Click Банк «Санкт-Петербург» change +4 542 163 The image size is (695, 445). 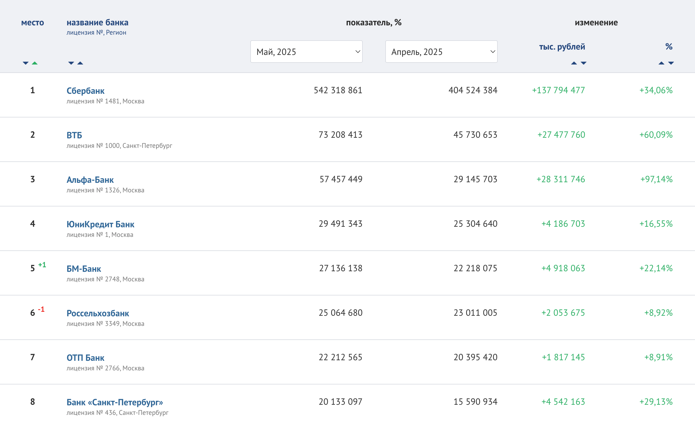pyautogui.click(x=563, y=402)
